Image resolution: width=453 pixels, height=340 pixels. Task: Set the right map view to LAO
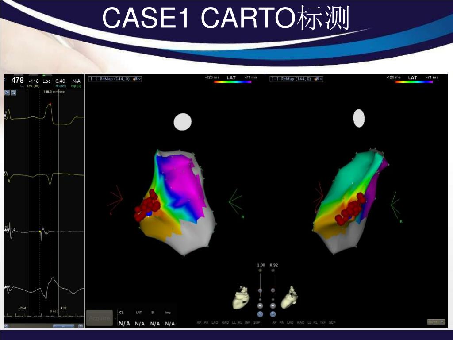(x=290, y=322)
